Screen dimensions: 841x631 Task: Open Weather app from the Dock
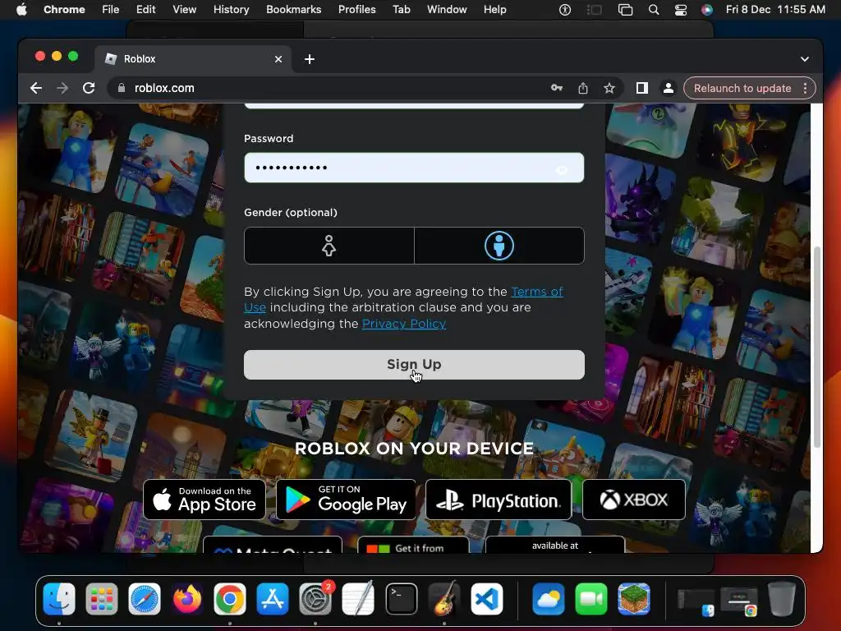(x=548, y=599)
